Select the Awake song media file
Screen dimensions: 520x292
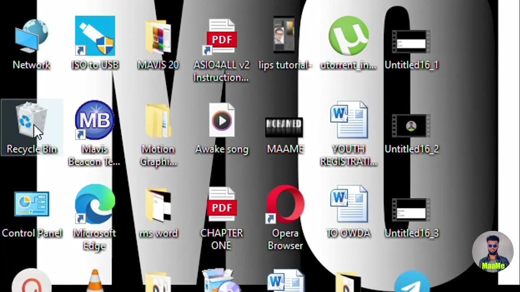pyautogui.click(x=221, y=120)
